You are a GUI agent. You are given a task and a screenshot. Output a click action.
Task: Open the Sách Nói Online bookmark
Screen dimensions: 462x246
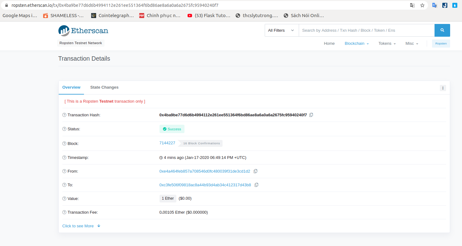(x=304, y=16)
